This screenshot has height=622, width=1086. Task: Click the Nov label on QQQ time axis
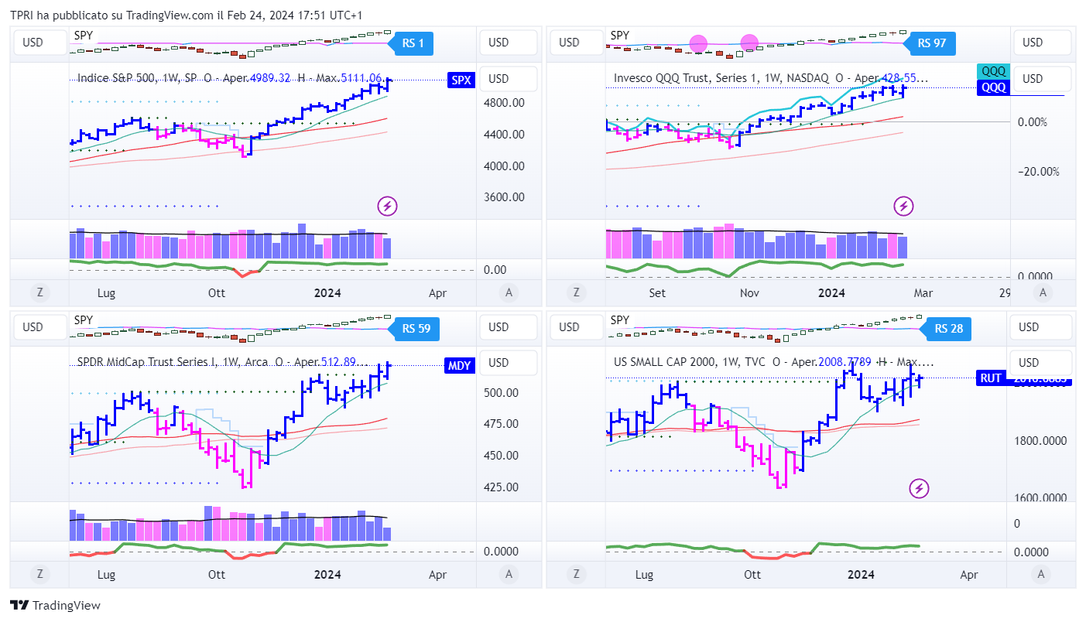[749, 293]
